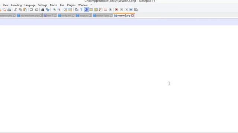
Task: Click the Close All documents toolbar icon
Action: point(4,10)
